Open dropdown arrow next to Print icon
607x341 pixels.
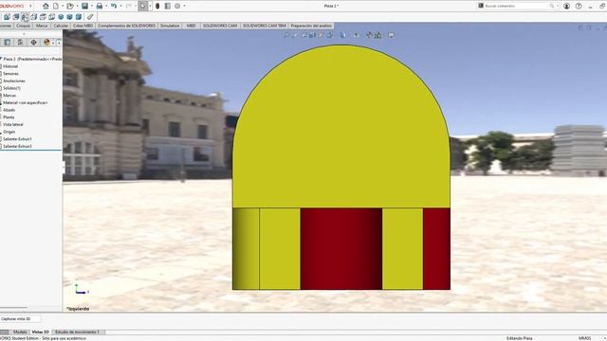click(x=106, y=6)
